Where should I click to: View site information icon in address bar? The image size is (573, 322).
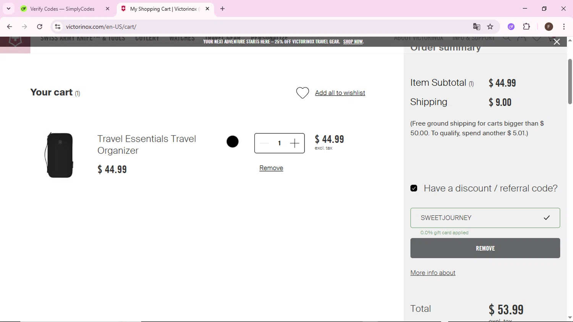(58, 27)
